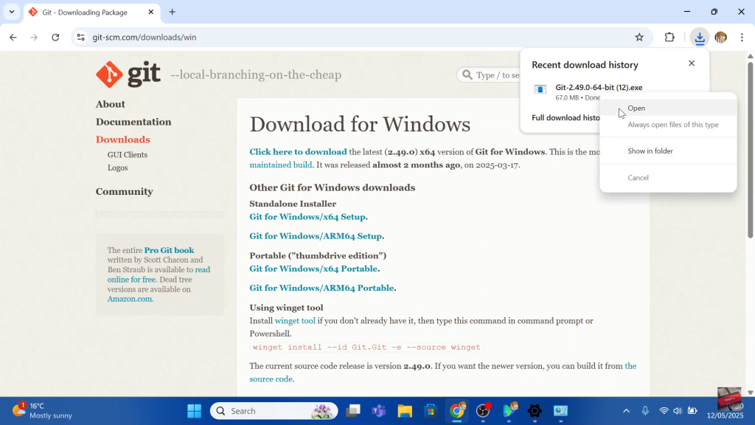The width and height of the screenshot is (755, 425).
Task: Open the weather widget on taskbar
Action: tap(42, 410)
